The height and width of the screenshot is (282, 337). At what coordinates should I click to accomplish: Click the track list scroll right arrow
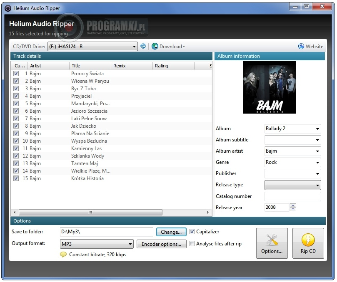[208, 212]
